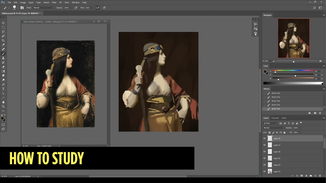Image resolution: width=326 pixels, height=183 pixels.
Task: Click the hue slider in Color panel
Action: [x=293, y=71]
